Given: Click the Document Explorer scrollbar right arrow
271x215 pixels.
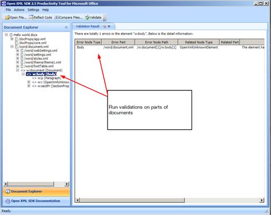Looking at the screenshot, I should pyautogui.click(x=67, y=184).
